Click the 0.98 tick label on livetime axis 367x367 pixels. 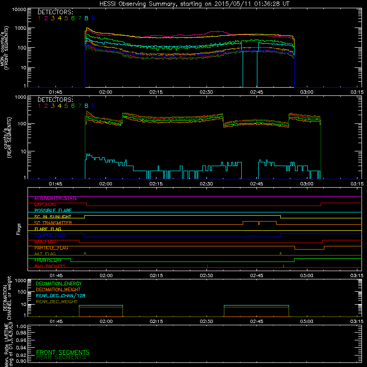click(x=21, y=333)
